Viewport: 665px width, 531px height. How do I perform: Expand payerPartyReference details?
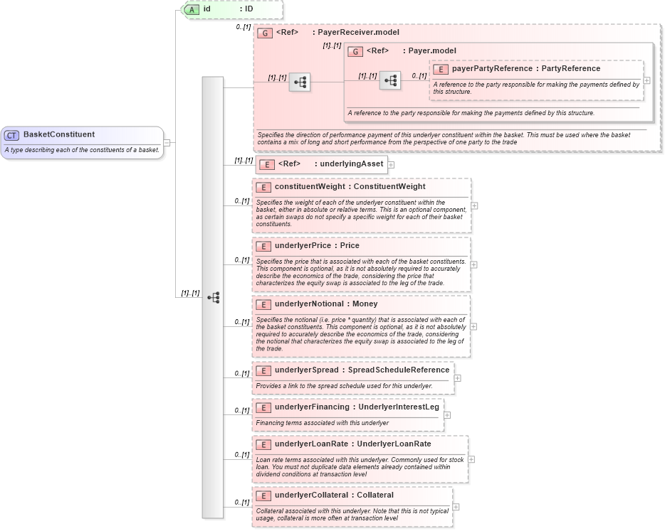[645, 80]
